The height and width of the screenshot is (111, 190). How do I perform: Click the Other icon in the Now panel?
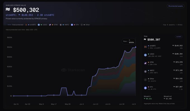coord(145,80)
